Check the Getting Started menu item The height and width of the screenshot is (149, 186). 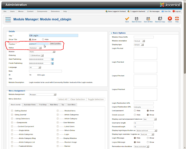point(12,111)
